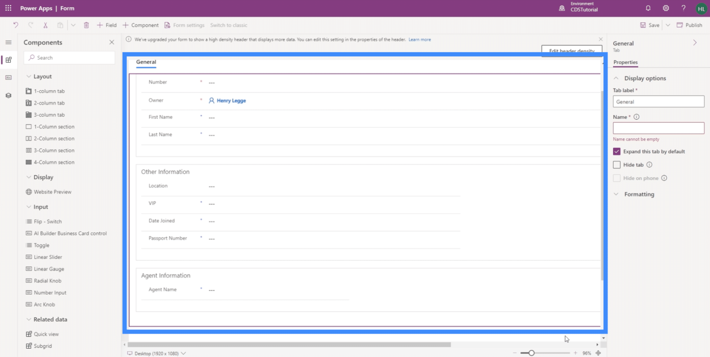Select the Number Input component
The width and height of the screenshot is (710, 357).
[46, 293]
